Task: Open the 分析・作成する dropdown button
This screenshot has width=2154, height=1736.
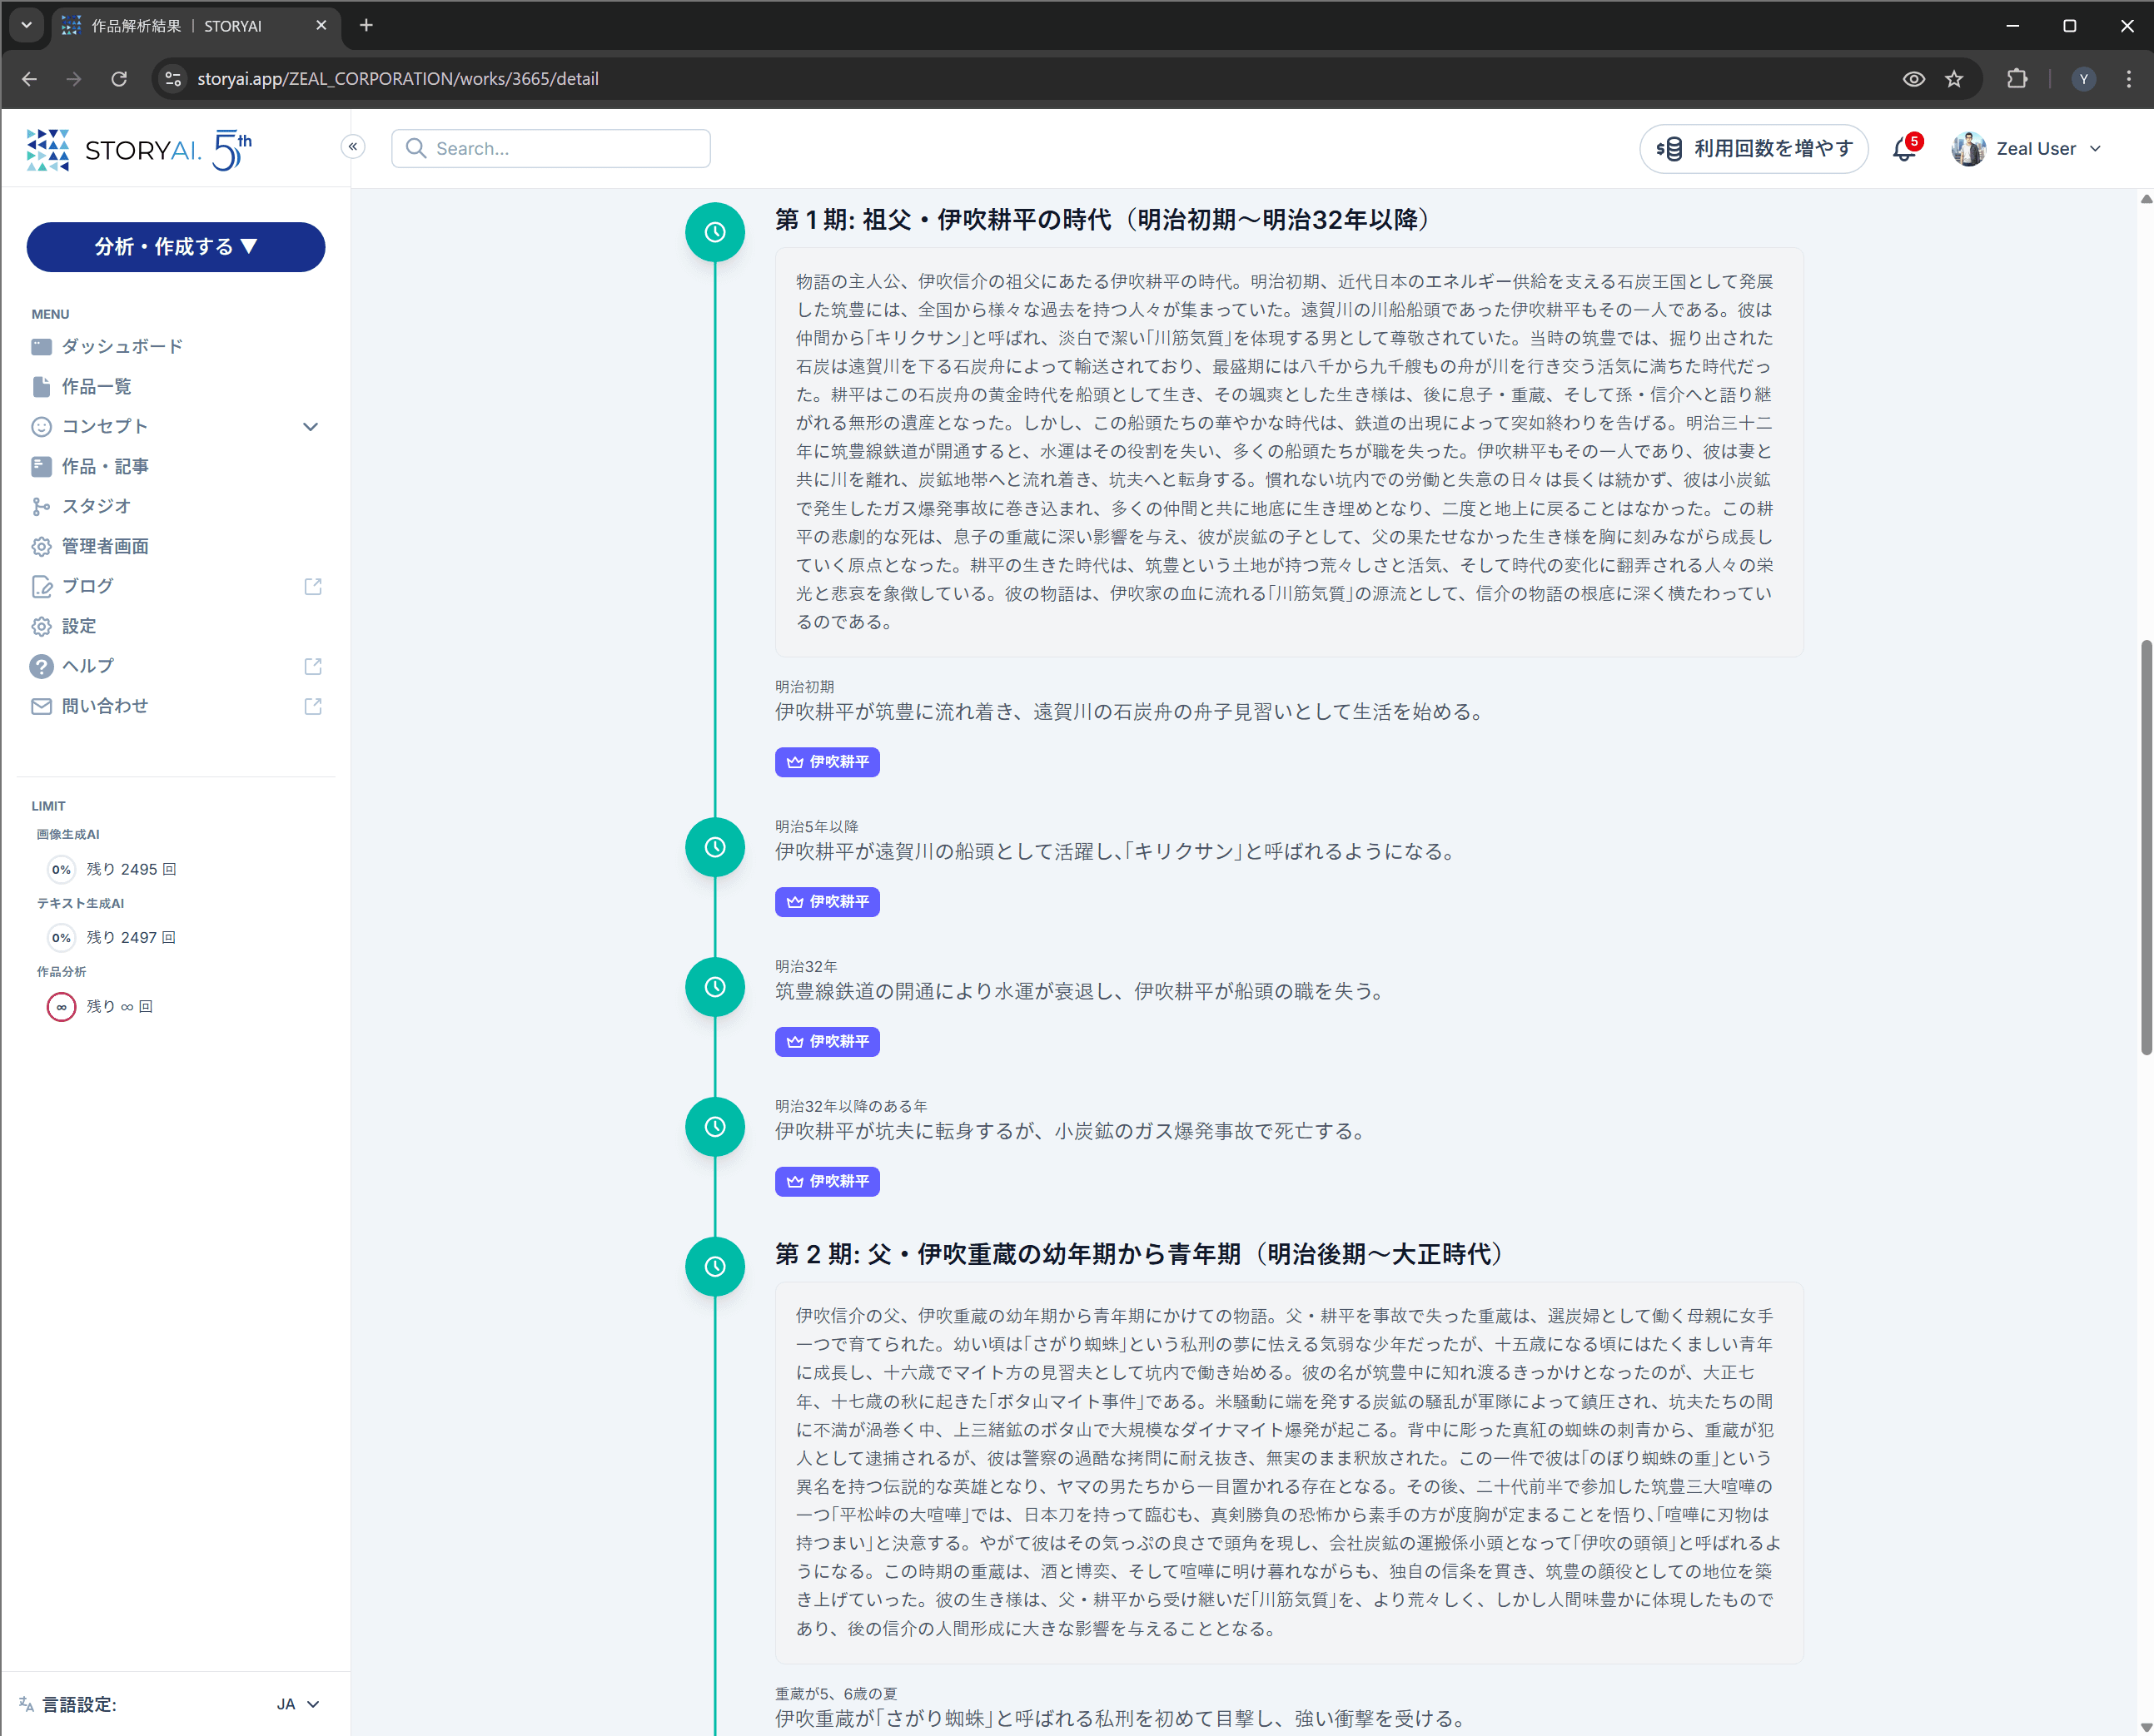Action: tap(176, 246)
